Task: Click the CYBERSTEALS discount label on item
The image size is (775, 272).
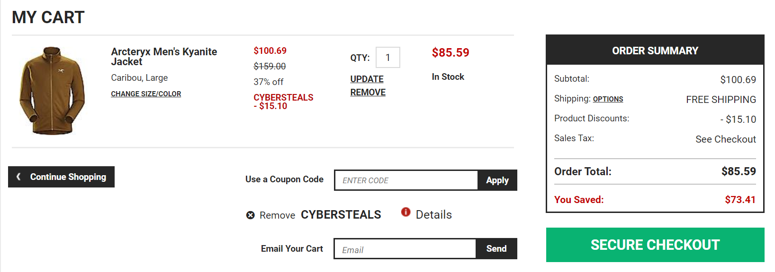Action: tap(283, 97)
